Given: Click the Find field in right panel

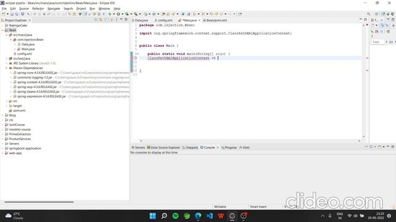Looking at the screenshot, I should 378,42.
